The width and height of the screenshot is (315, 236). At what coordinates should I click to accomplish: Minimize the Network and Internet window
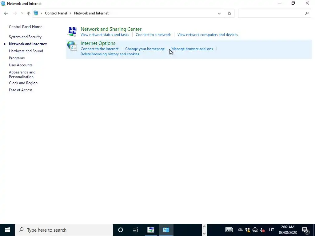279,3
